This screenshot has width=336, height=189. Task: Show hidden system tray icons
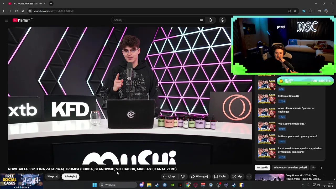303,185
